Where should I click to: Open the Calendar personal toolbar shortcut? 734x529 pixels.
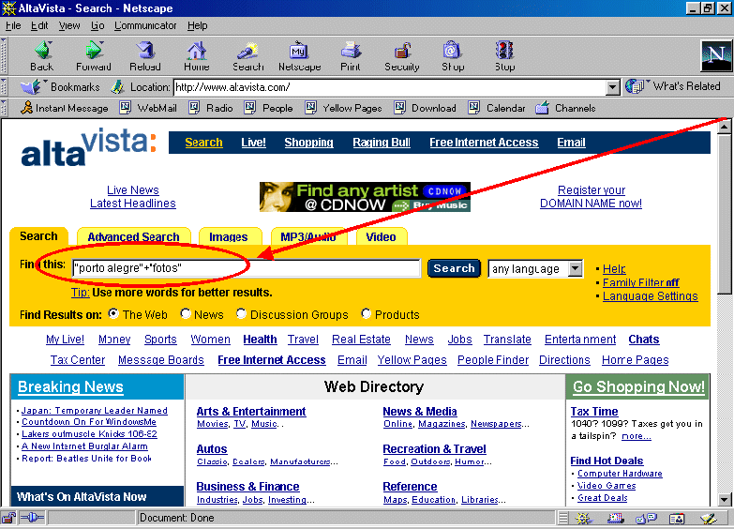(497, 108)
